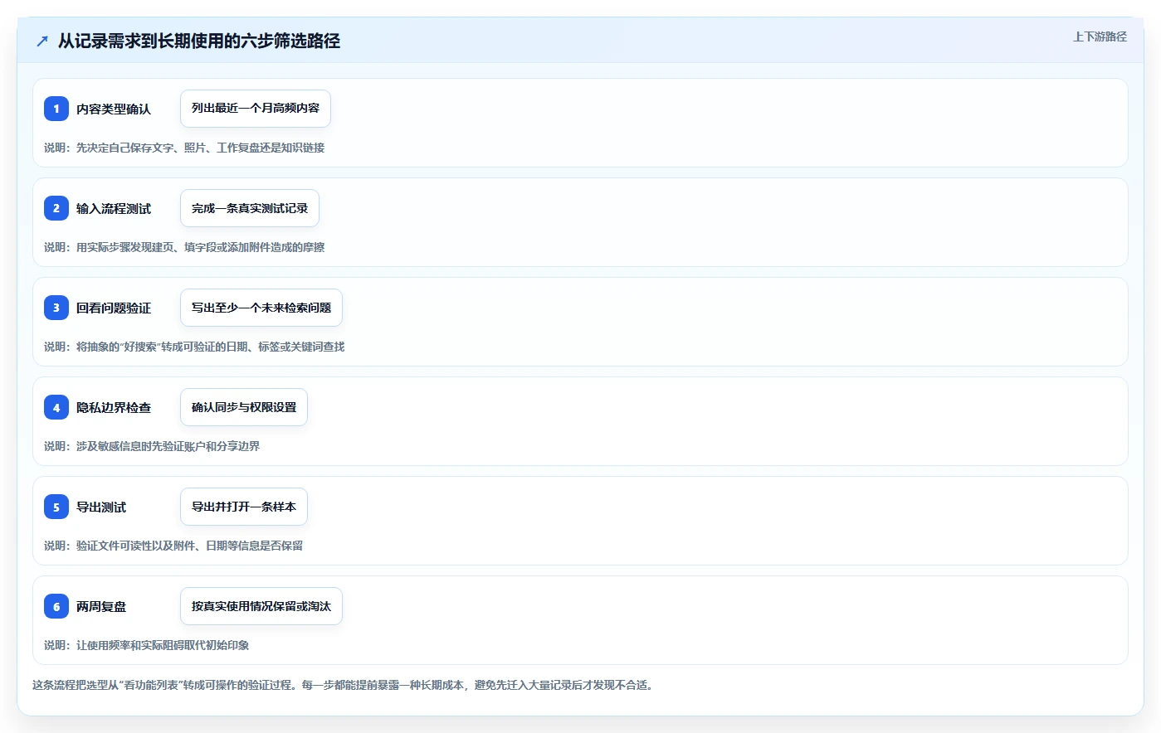Click the 上下游路径 label in the header
Image resolution: width=1161 pixels, height=733 pixels.
[1100, 36]
